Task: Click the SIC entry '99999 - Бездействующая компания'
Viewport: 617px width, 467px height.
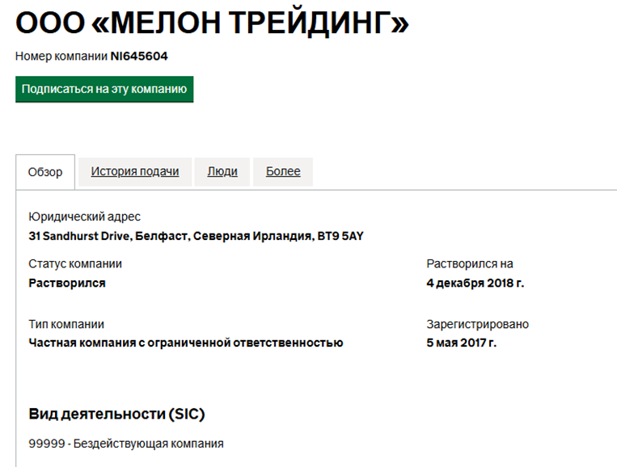Action: [126, 444]
